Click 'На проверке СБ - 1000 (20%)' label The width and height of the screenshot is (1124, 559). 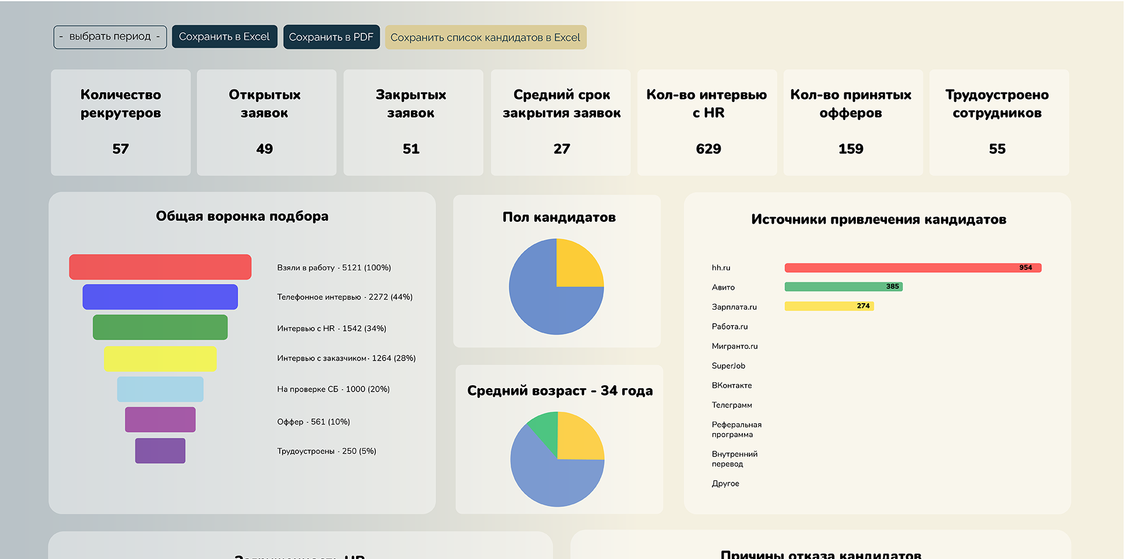click(333, 389)
